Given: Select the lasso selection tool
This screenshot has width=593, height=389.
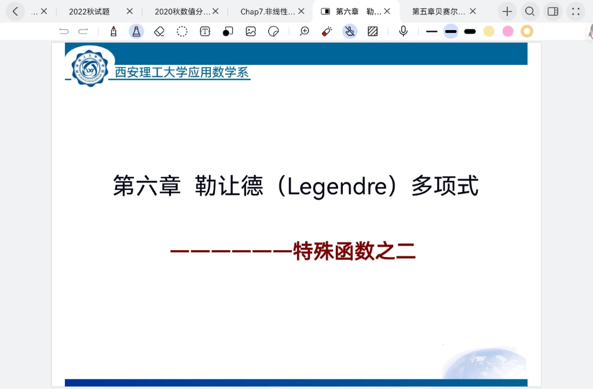Looking at the screenshot, I should (x=182, y=31).
